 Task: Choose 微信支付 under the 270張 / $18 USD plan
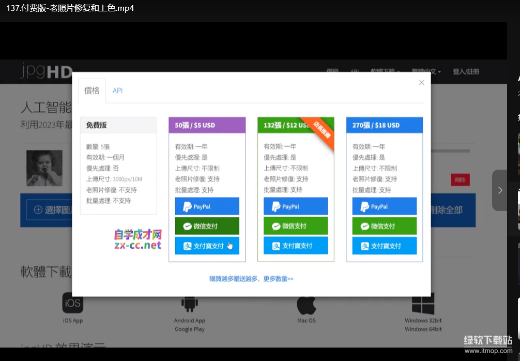(385, 226)
